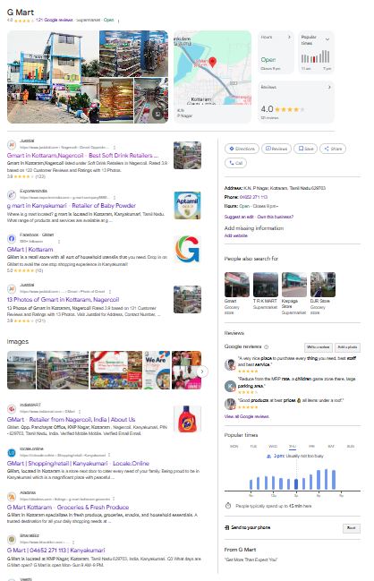Select THU tab in Popular times
Screen dimensions: 374x581
tap(293, 447)
